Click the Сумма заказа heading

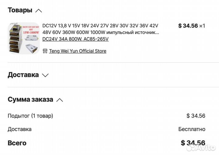(x=30, y=99)
